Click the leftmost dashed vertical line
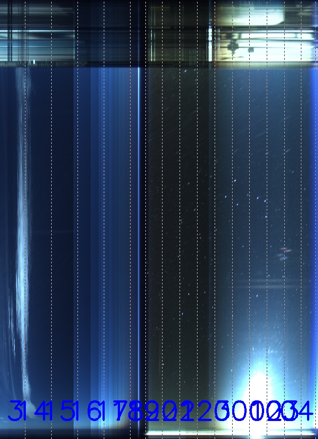 coord(25,219)
